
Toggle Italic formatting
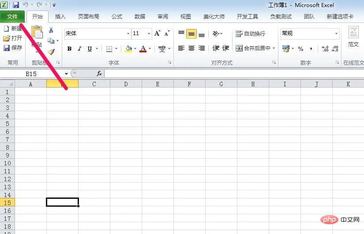click(79, 49)
